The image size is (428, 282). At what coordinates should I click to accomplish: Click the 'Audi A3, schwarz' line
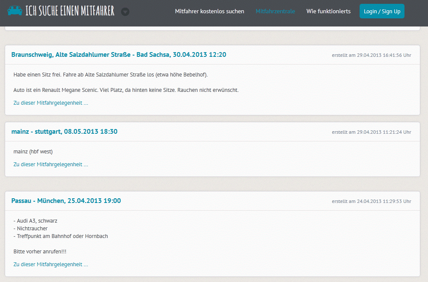[36, 221]
